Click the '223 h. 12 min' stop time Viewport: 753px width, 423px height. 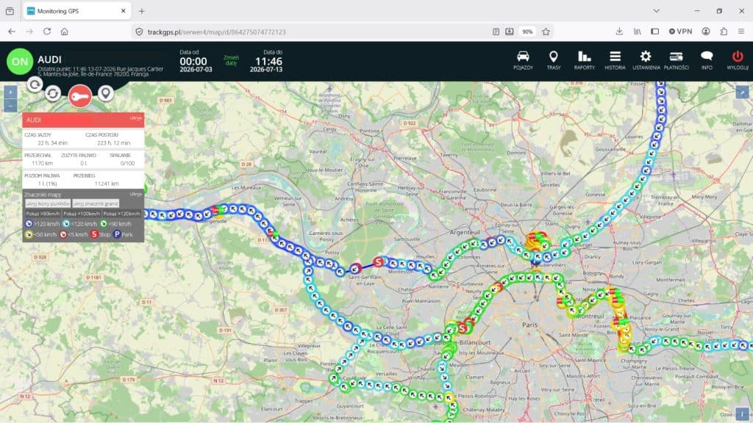point(113,143)
